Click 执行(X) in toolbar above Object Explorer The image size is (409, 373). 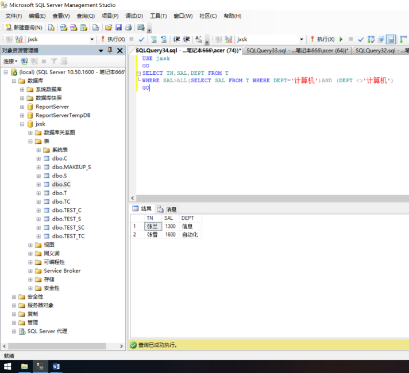113,39
